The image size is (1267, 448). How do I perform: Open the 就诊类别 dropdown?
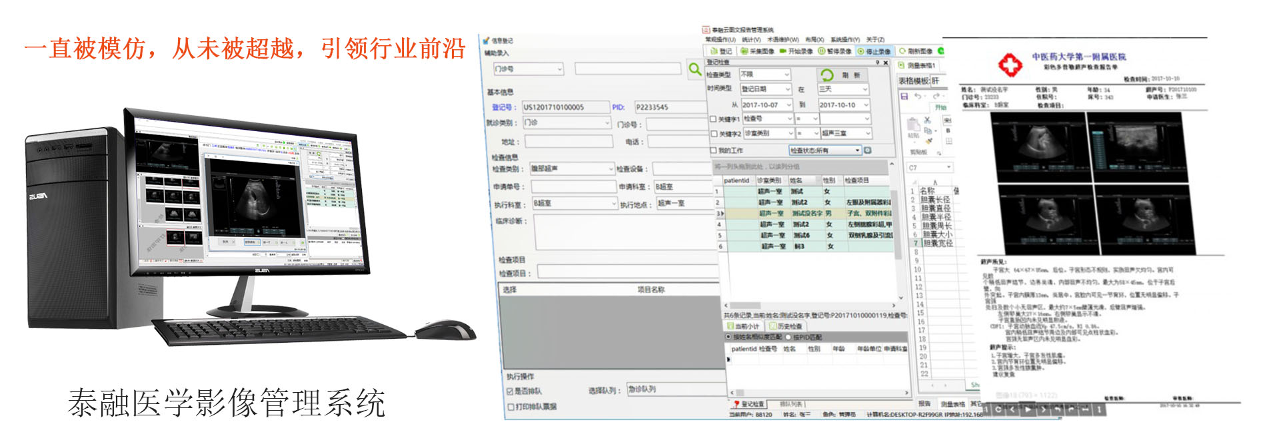[567, 123]
